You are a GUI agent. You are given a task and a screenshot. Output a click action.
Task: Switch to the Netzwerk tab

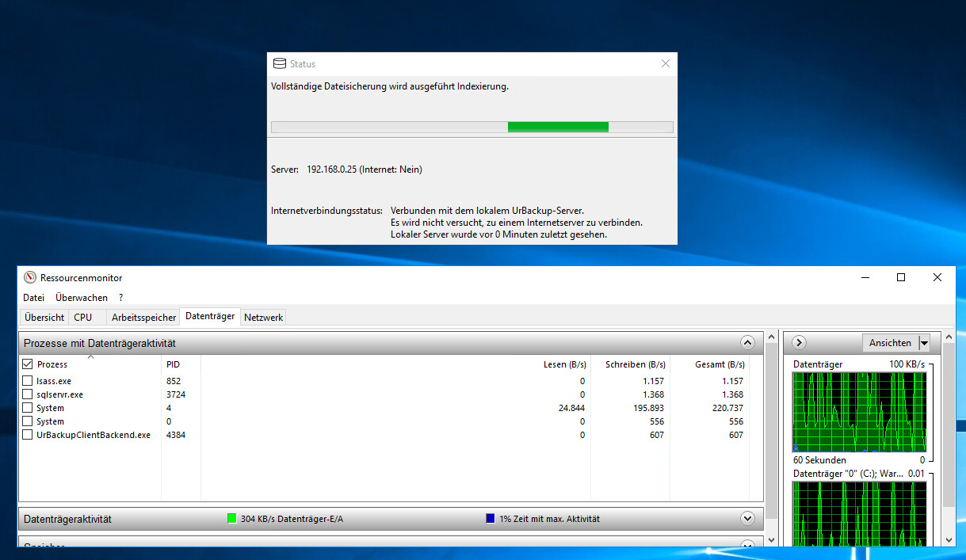264,318
